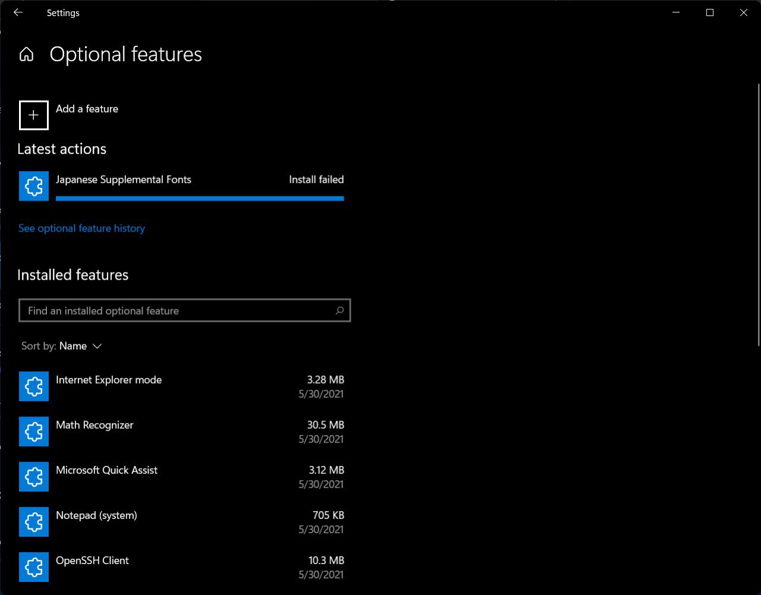Click the plus icon for Add a feature
This screenshot has width=761, height=595.
pyautogui.click(x=34, y=115)
